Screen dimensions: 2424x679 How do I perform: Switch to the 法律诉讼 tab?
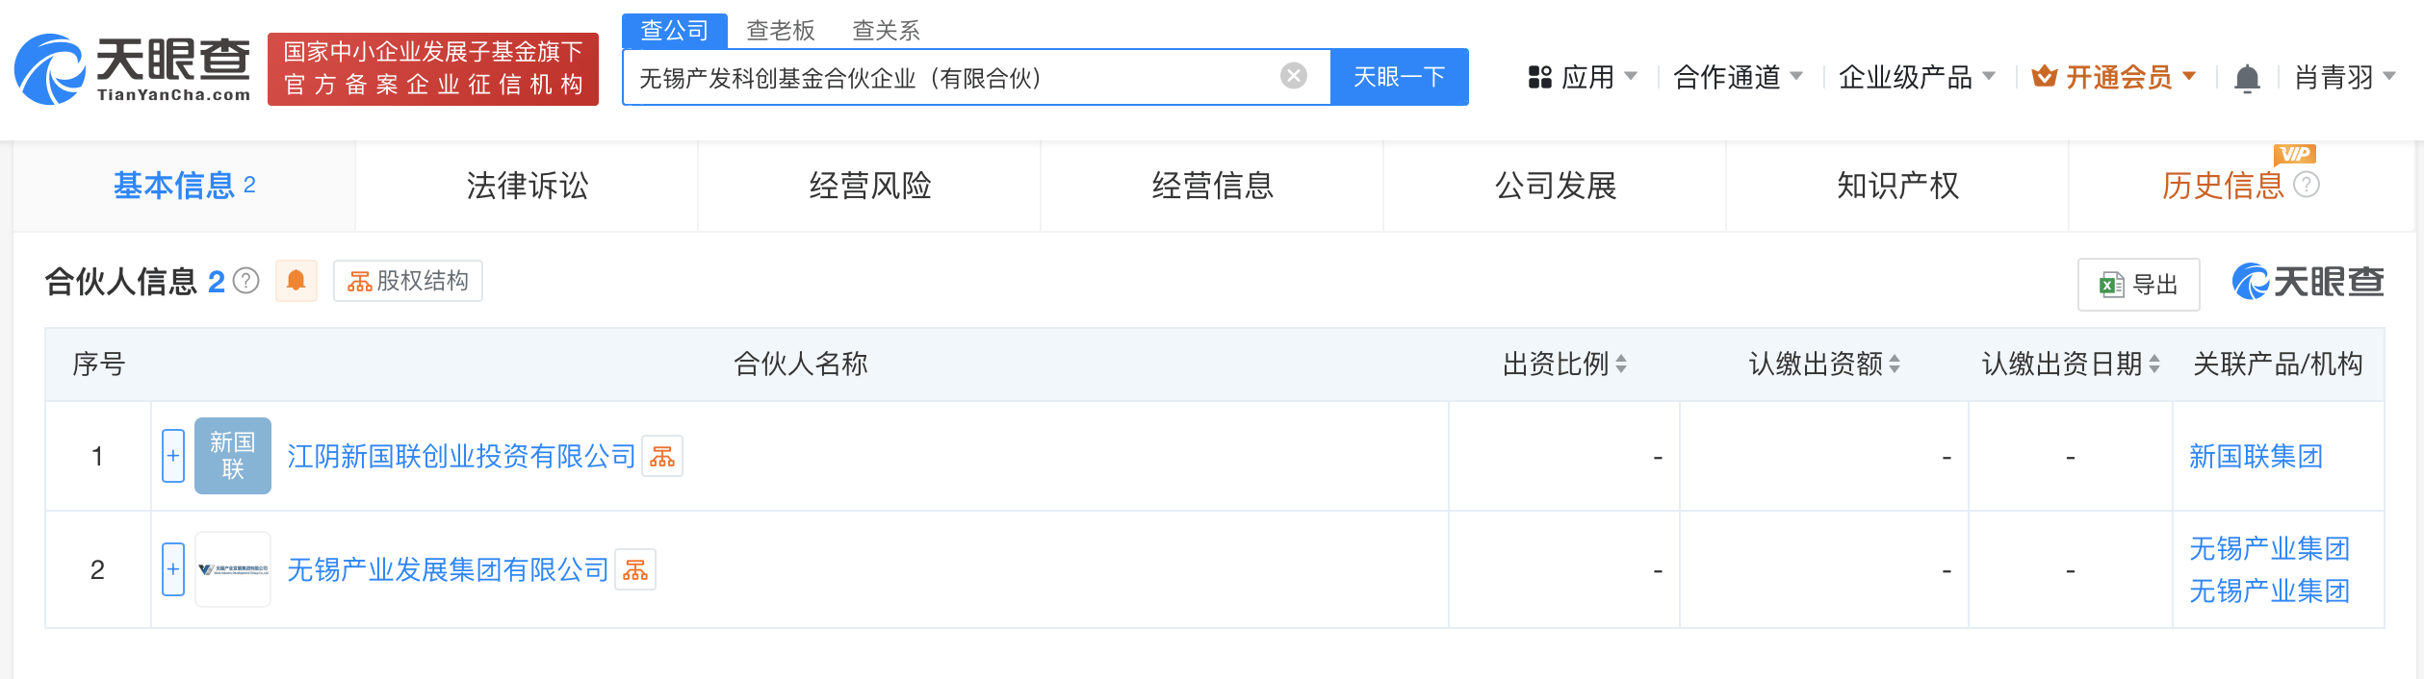527,186
